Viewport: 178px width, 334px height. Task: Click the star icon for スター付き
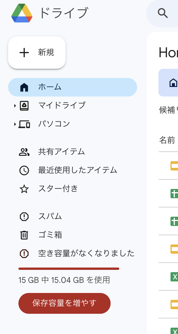(x=24, y=189)
